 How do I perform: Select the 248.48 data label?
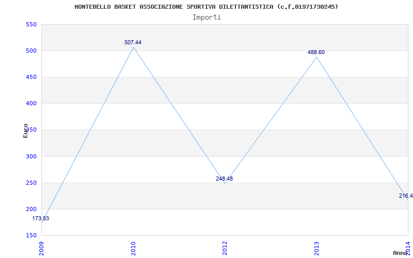click(224, 179)
